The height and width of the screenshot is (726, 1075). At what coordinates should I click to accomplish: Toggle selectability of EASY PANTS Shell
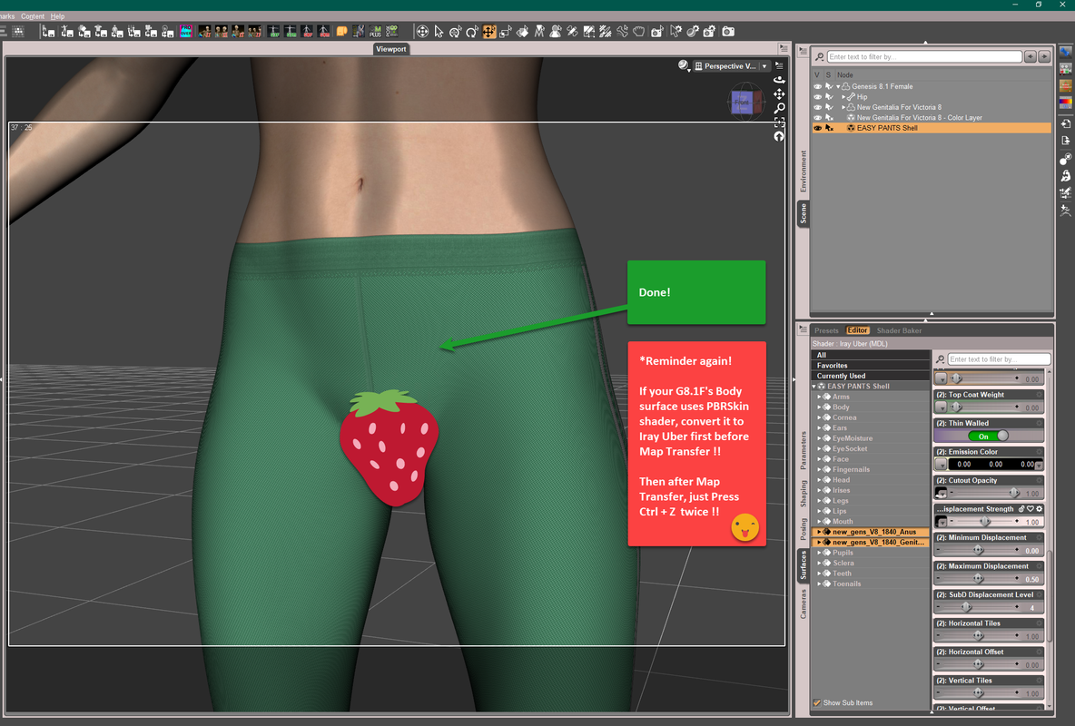click(829, 128)
